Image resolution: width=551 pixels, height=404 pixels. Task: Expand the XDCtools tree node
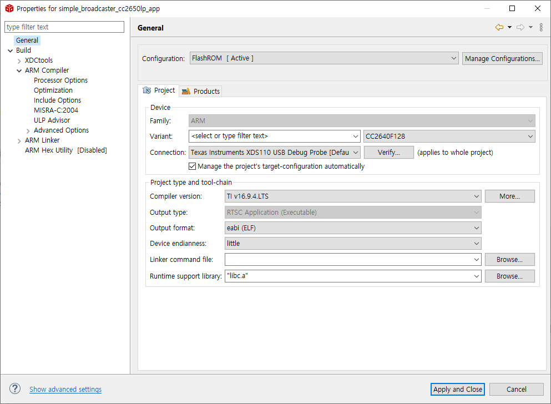pos(19,60)
